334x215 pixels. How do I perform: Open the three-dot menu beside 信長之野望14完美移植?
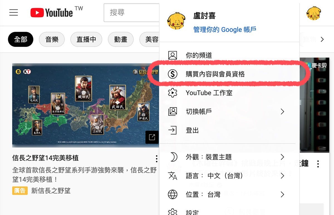click(157, 159)
